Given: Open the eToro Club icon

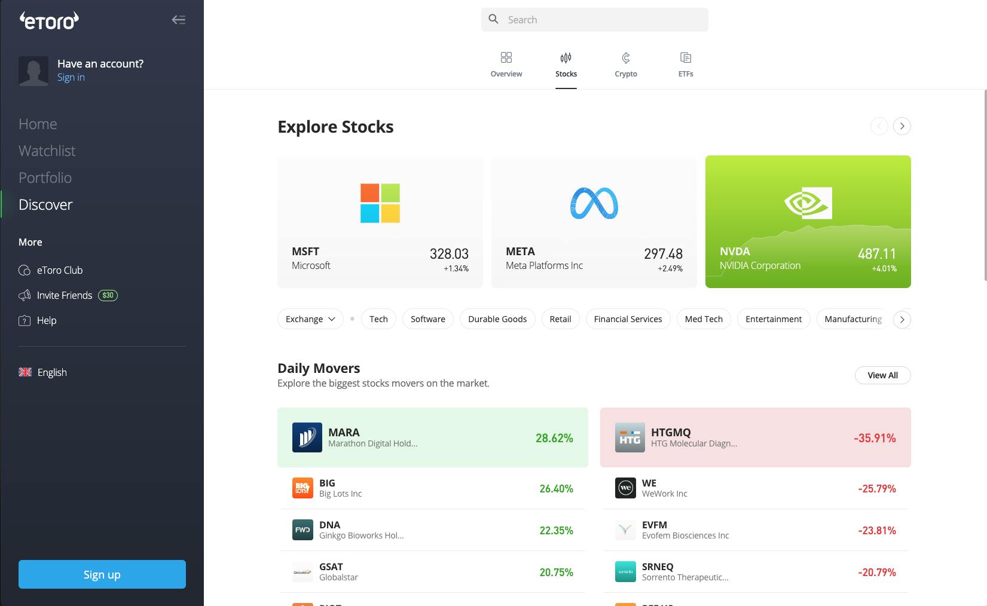Looking at the screenshot, I should coord(25,270).
